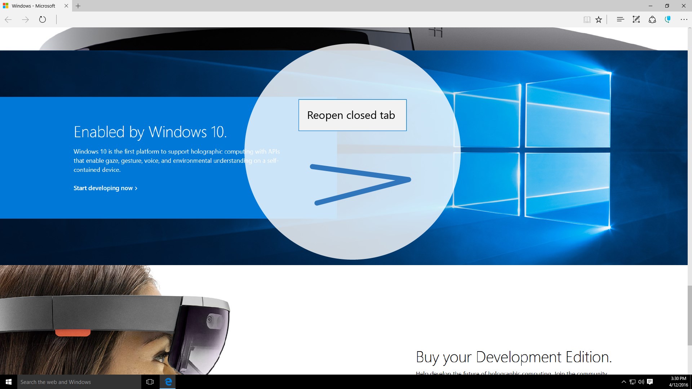The image size is (692, 389).
Task: Open Reading view book icon
Action: tap(587, 20)
